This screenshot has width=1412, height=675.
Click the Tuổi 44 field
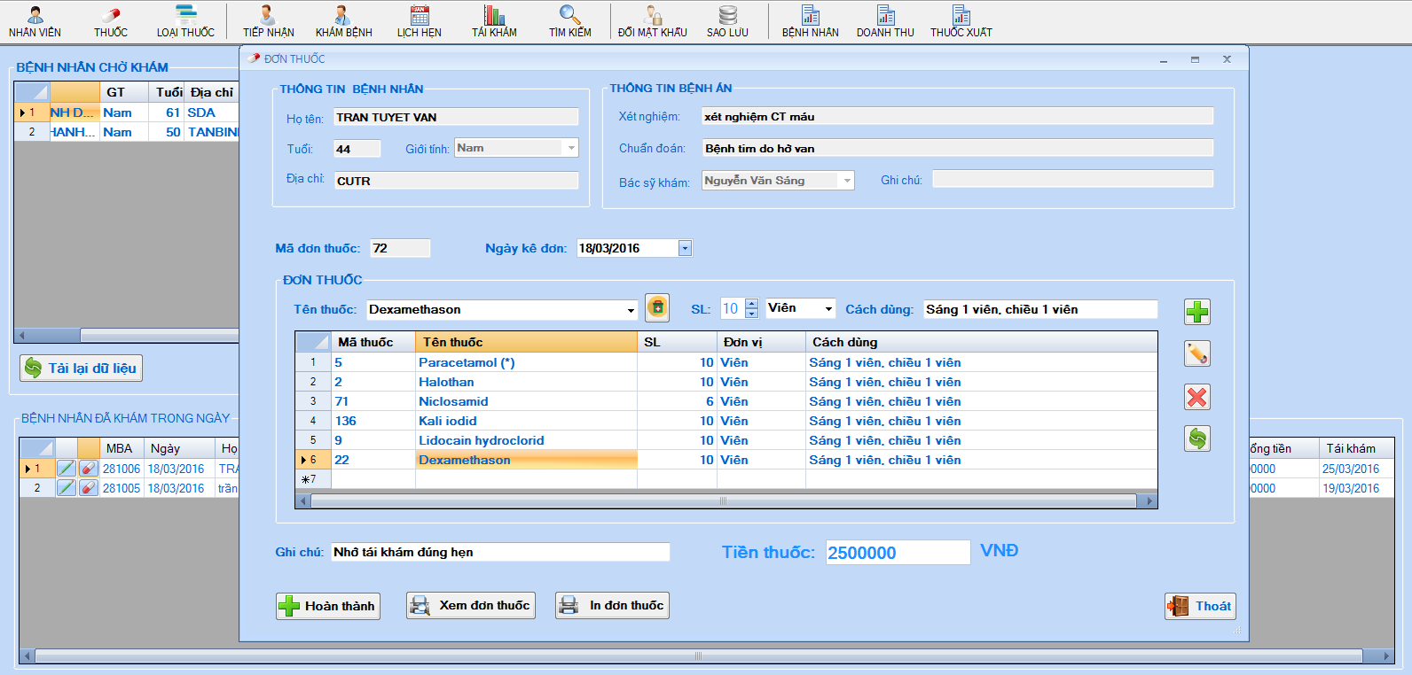tap(357, 149)
